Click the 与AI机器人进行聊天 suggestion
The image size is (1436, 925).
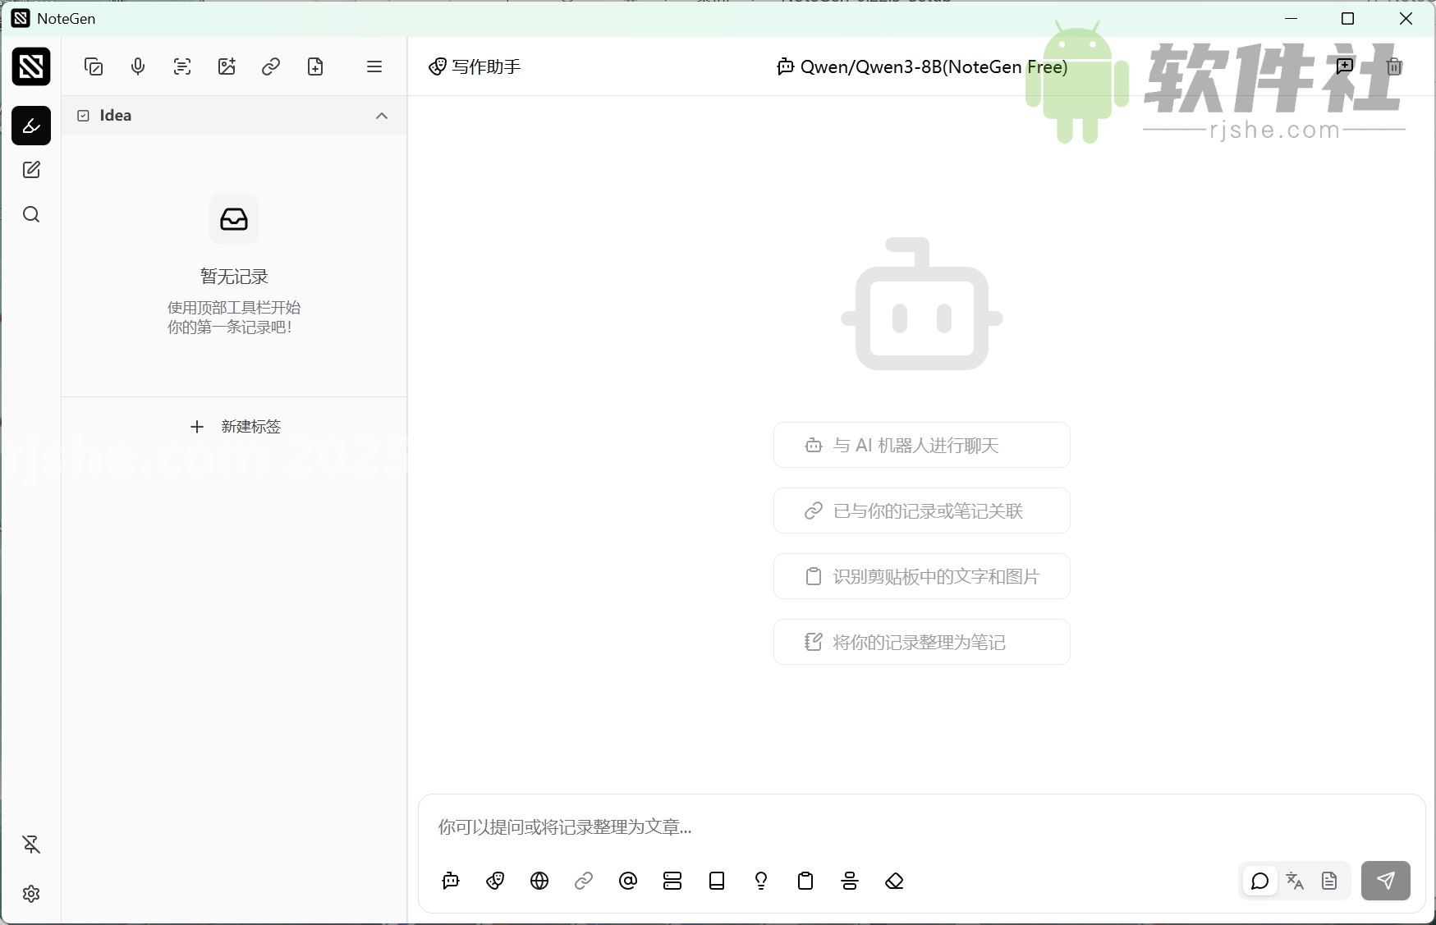point(921,445)
